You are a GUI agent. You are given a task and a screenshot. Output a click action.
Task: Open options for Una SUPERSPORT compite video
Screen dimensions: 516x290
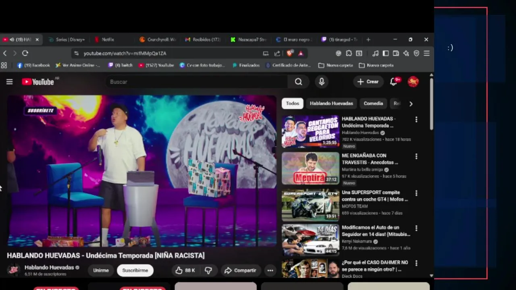click(x=416, y=193)
